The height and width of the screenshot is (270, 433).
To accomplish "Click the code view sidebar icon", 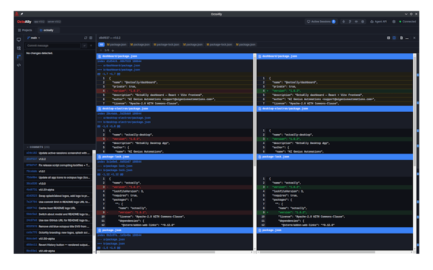I will (x=18, y=65).
